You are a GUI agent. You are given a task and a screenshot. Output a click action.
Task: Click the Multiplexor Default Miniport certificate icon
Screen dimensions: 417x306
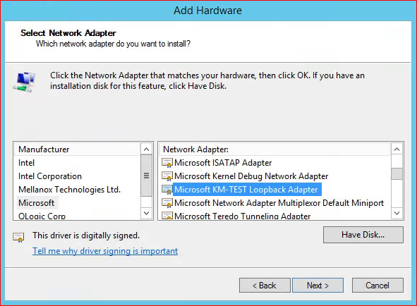tap(167, 203)
